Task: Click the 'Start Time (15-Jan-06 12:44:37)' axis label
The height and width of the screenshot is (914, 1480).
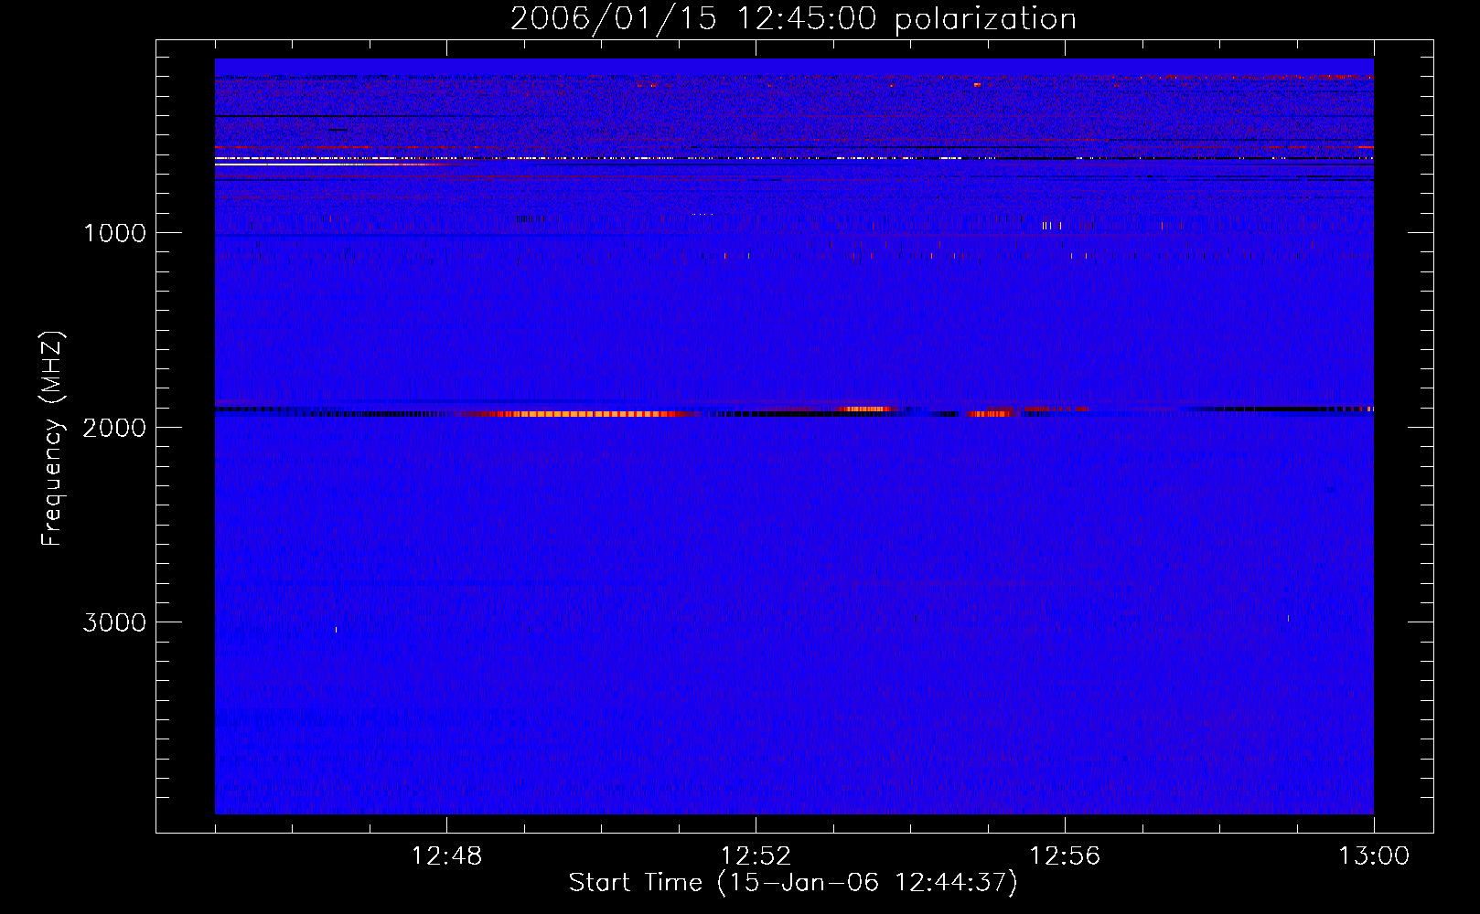Action: point(793,883)
